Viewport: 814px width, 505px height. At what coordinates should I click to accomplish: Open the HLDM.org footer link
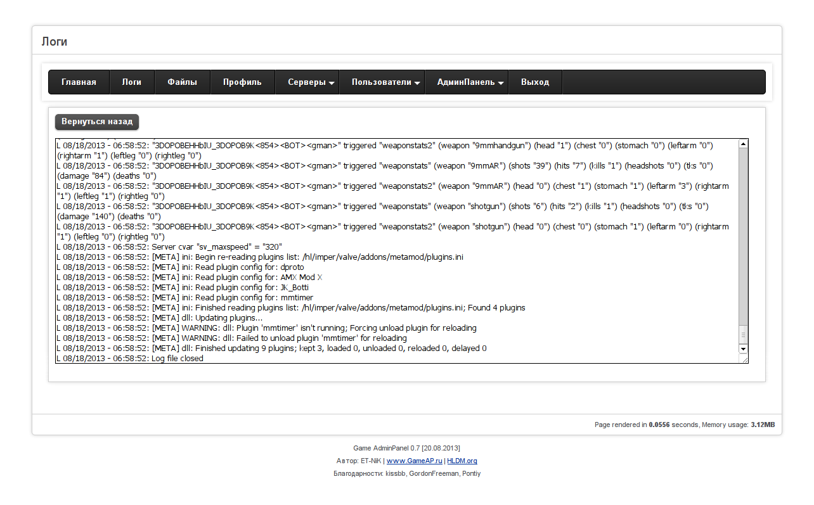click(462, 461)
